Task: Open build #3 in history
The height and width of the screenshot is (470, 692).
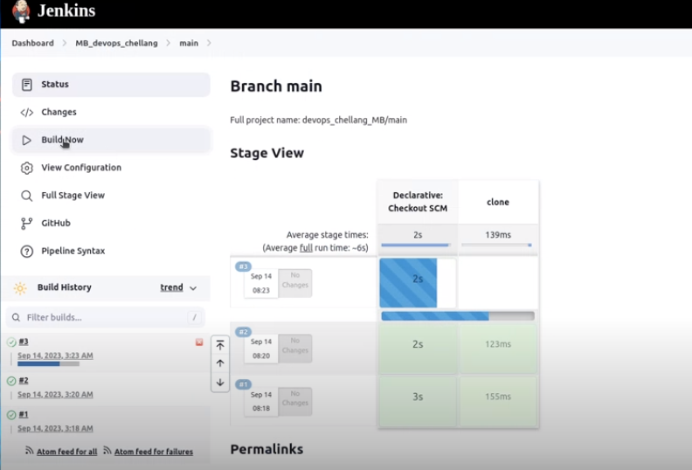Action: click(24, 342)
